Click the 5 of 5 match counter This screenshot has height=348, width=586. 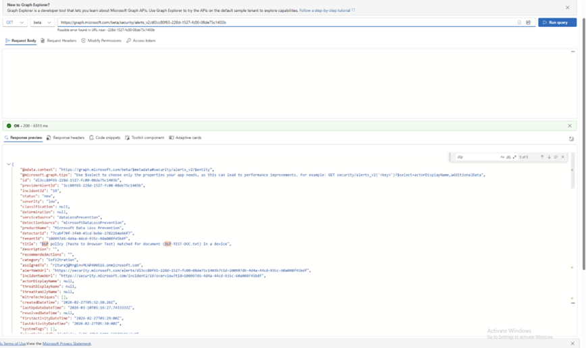click(x=524, y=157)
